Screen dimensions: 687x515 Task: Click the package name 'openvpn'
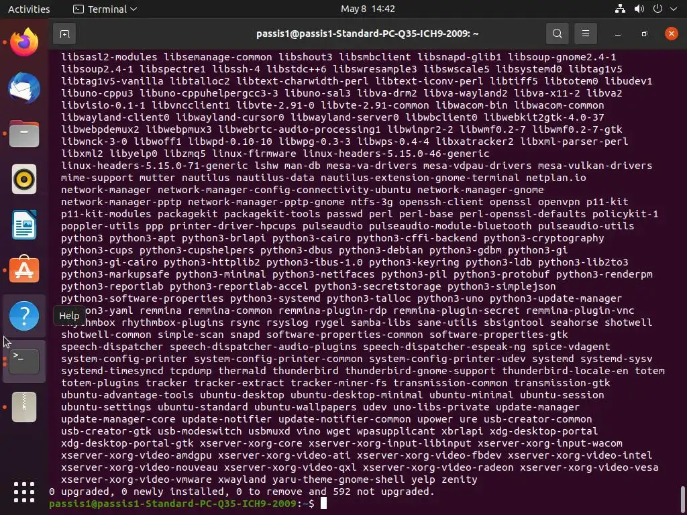tap(559, 202)
